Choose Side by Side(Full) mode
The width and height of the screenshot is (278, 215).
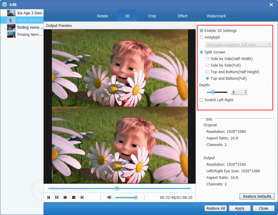point(207,65)
